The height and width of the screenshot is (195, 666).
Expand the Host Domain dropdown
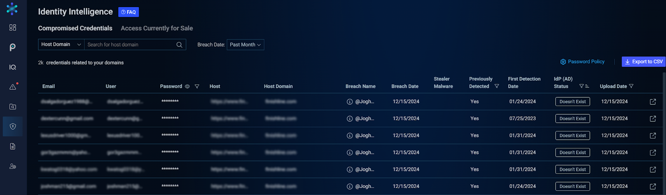(x=61, y=44)
